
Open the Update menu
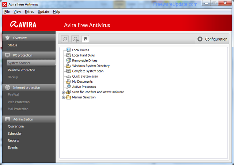tap(43, 12)
